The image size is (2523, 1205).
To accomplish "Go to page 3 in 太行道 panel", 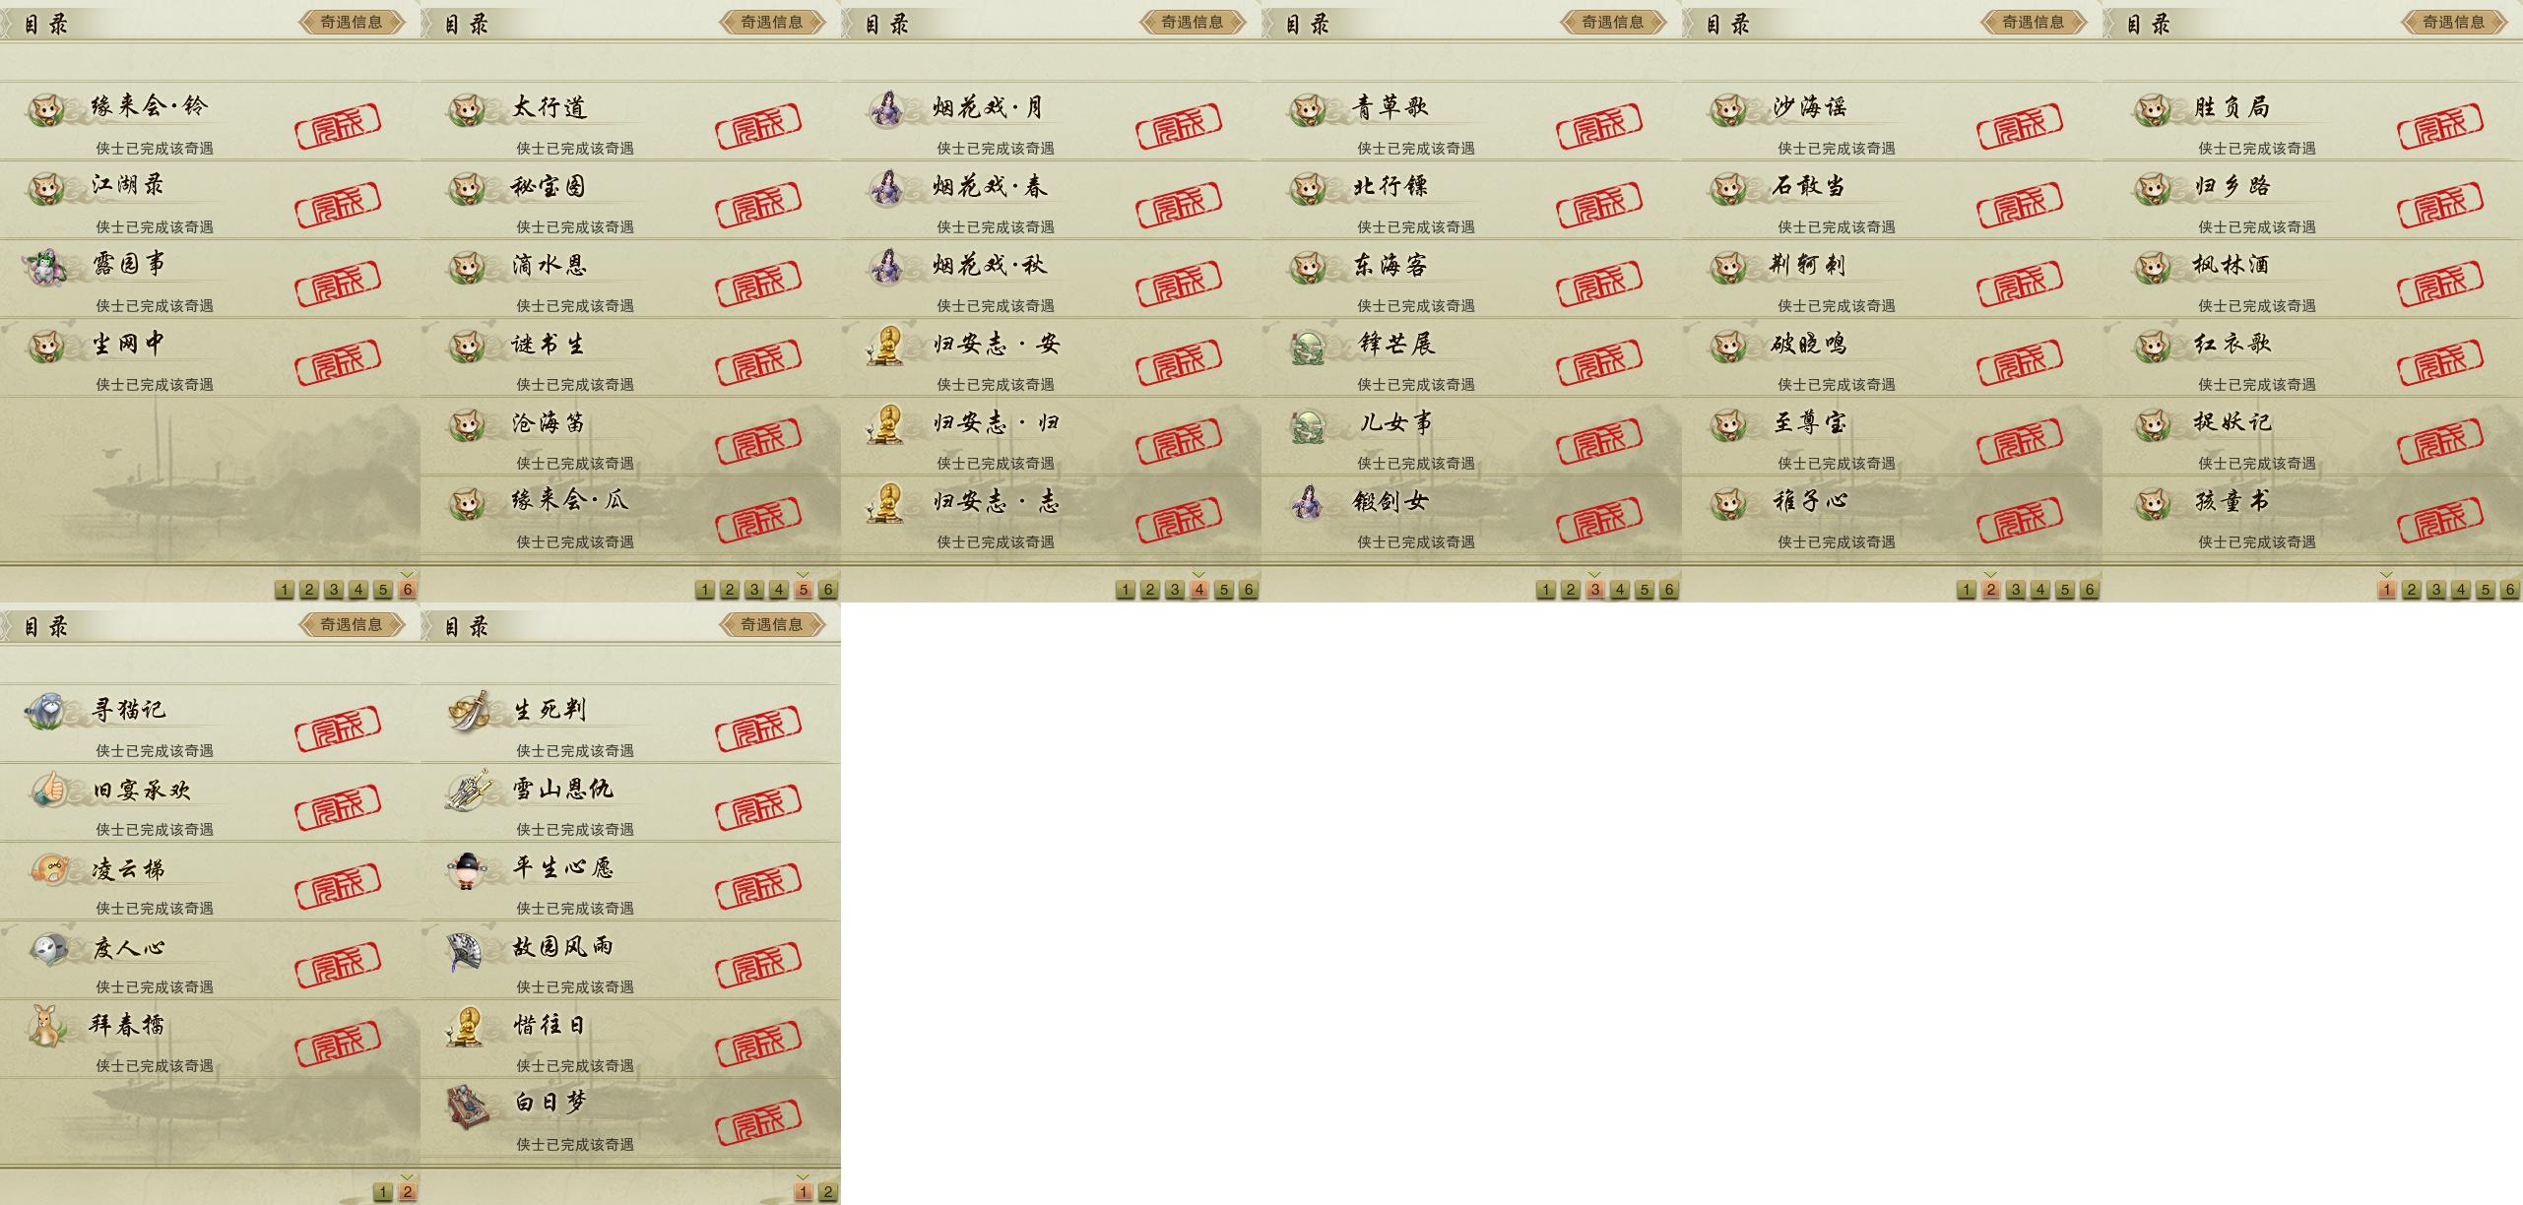I will pyautogui.click(x=754, y=590).
